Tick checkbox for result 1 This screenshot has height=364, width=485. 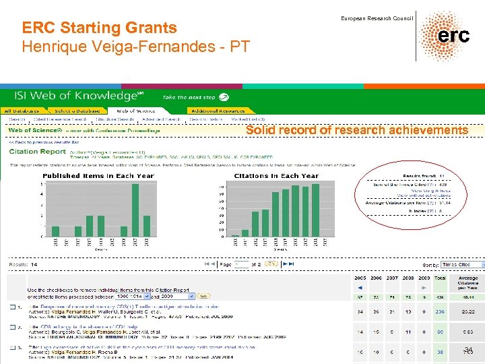[13, 307]
